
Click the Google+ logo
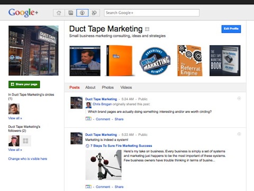click(23, 13)
